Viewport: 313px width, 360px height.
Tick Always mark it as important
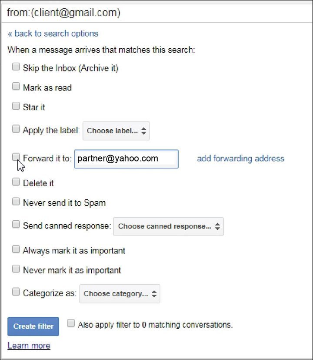pos(16,249)
